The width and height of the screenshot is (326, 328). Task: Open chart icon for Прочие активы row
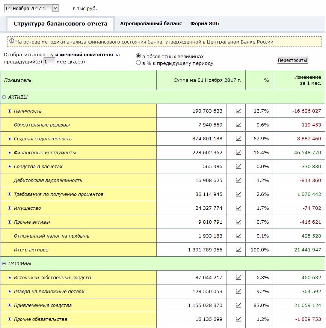click(x=238, y=222)
